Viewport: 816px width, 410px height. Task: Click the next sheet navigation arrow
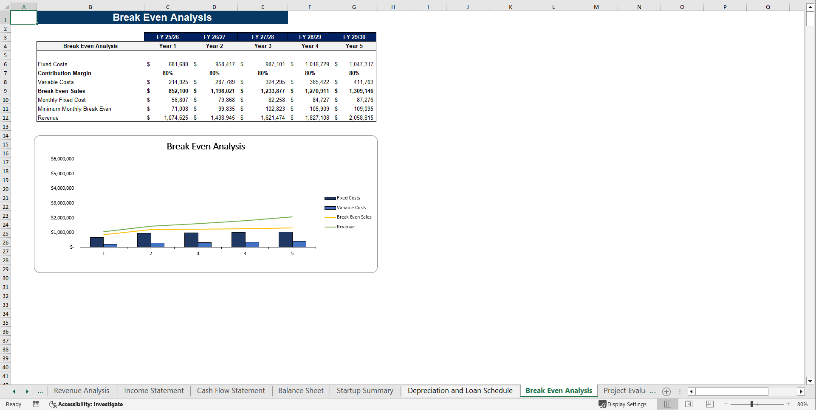[27, 391]
